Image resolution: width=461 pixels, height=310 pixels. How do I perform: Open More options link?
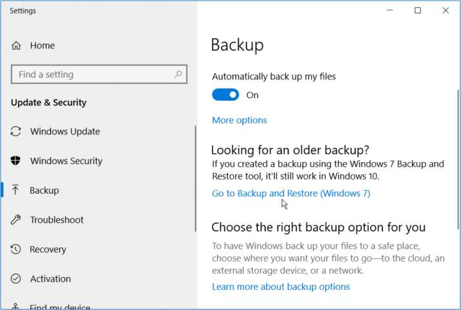click(x=240, y=120)
